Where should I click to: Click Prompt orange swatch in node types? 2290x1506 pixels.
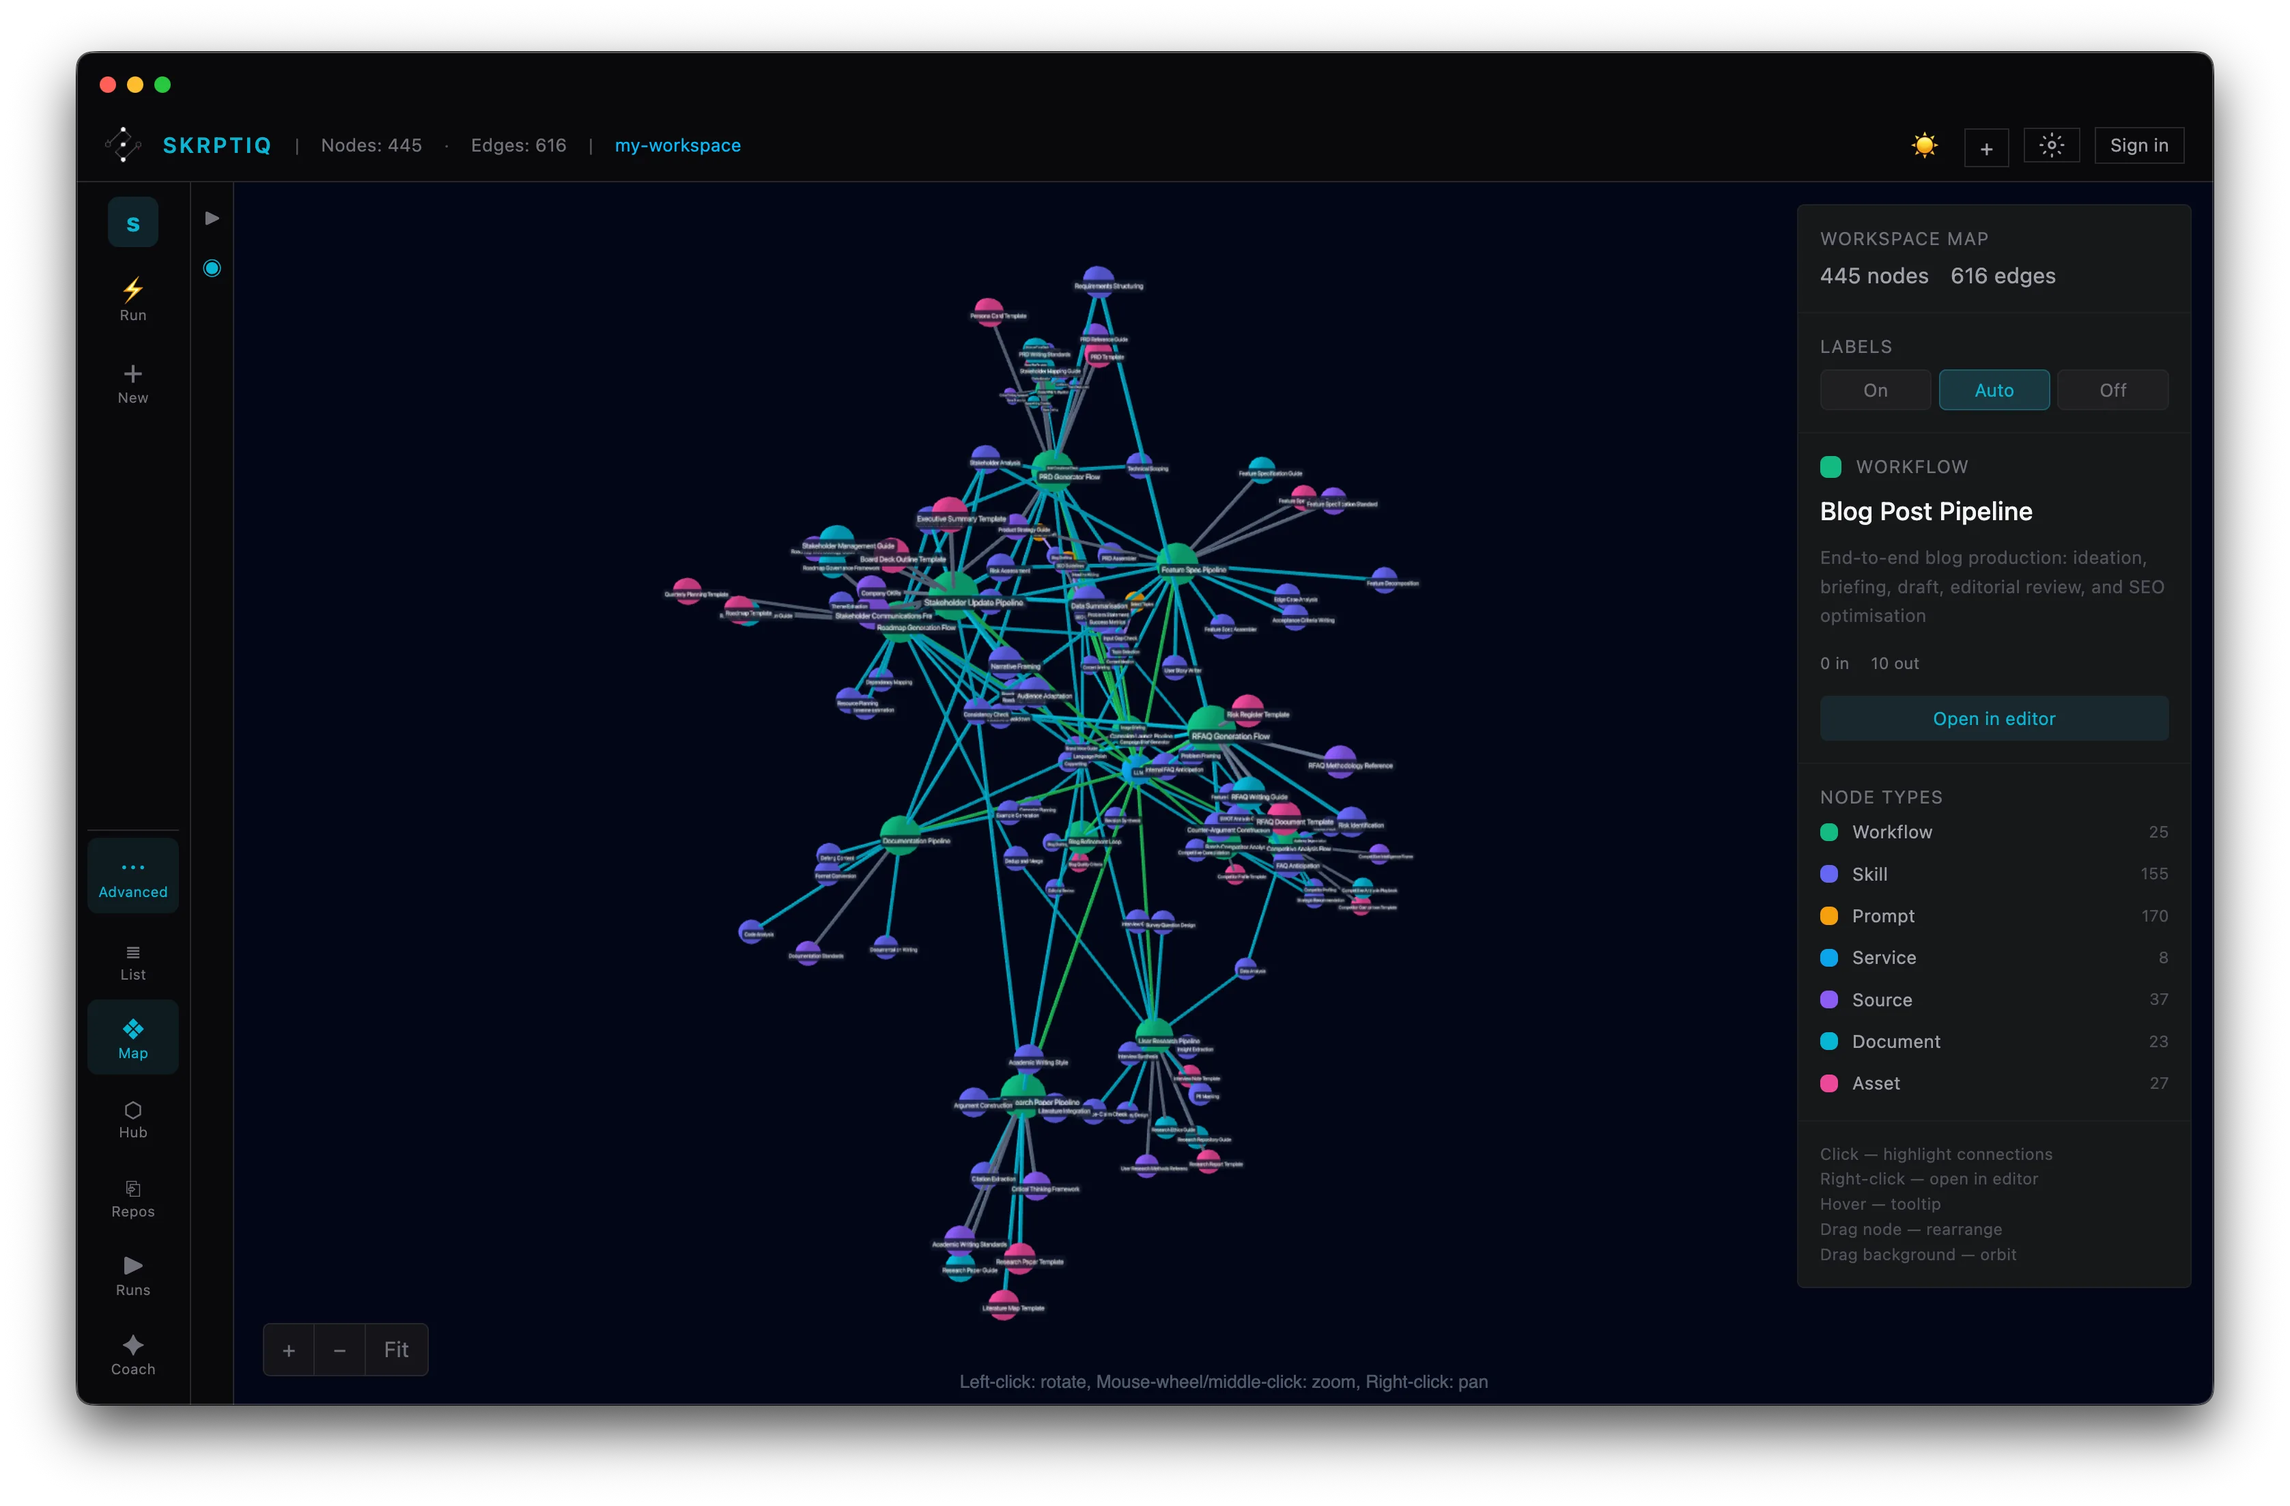1829,916
